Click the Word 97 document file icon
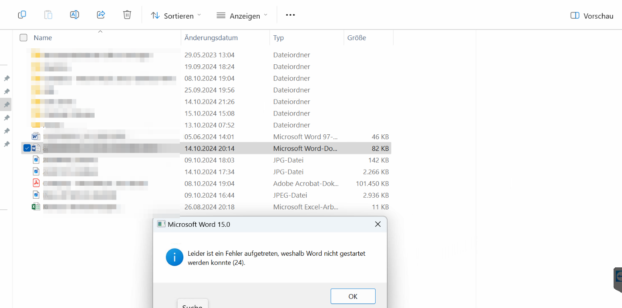 pyautogui.click(x=36, y=137)
